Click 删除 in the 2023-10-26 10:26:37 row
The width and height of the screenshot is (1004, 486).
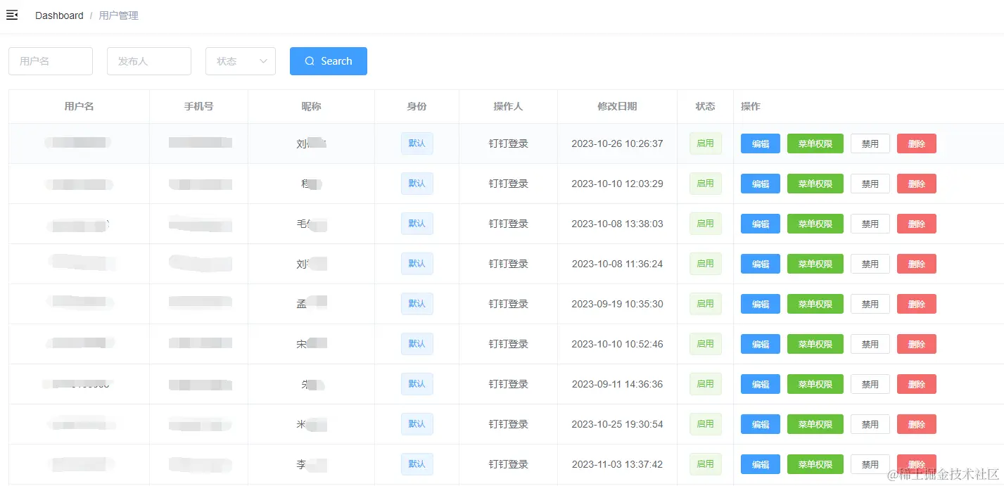(x=917, y=143)
